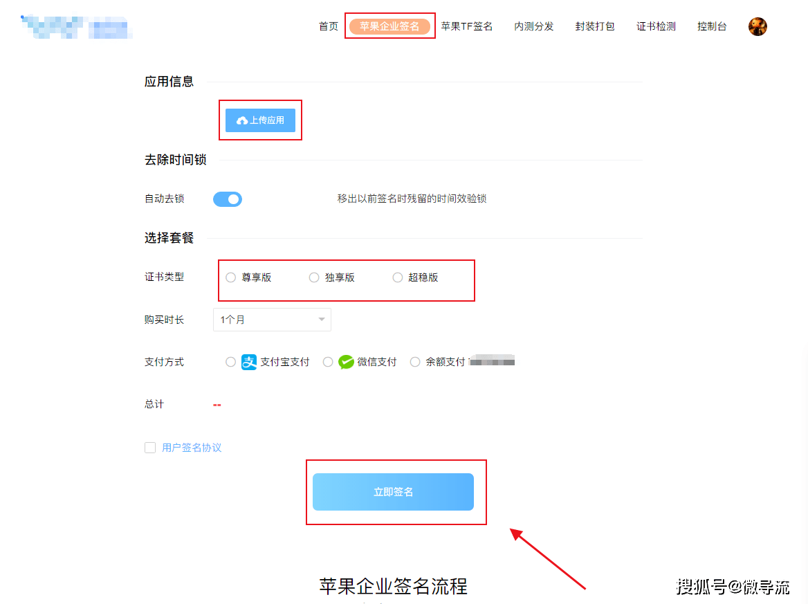Click the WeChat Pay logo icon
808x604 pixels.
point(346,362)
